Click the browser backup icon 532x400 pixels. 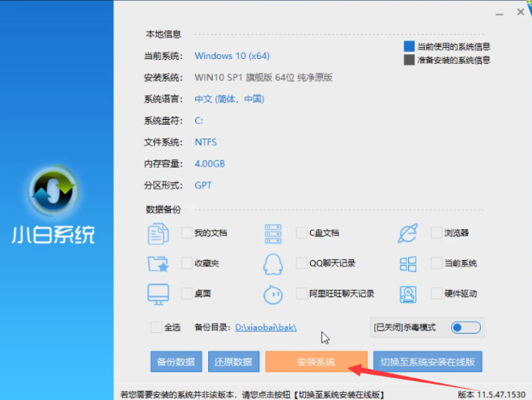pos(407,233)
